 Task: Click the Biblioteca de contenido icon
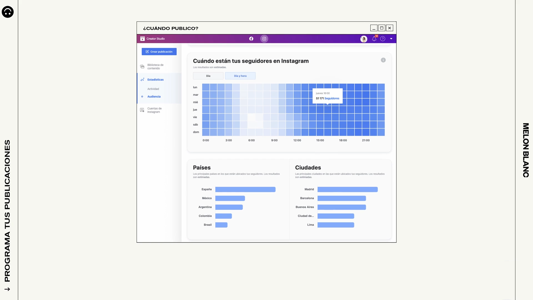[x=142, y=67]
